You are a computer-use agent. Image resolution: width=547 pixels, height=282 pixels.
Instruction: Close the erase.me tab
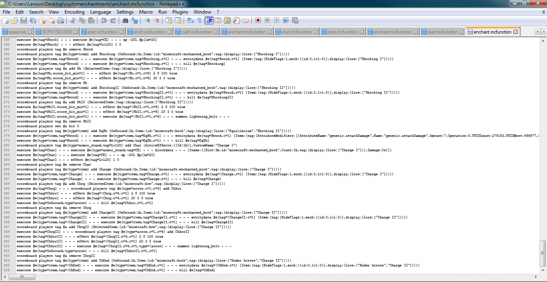click(31, 32)
